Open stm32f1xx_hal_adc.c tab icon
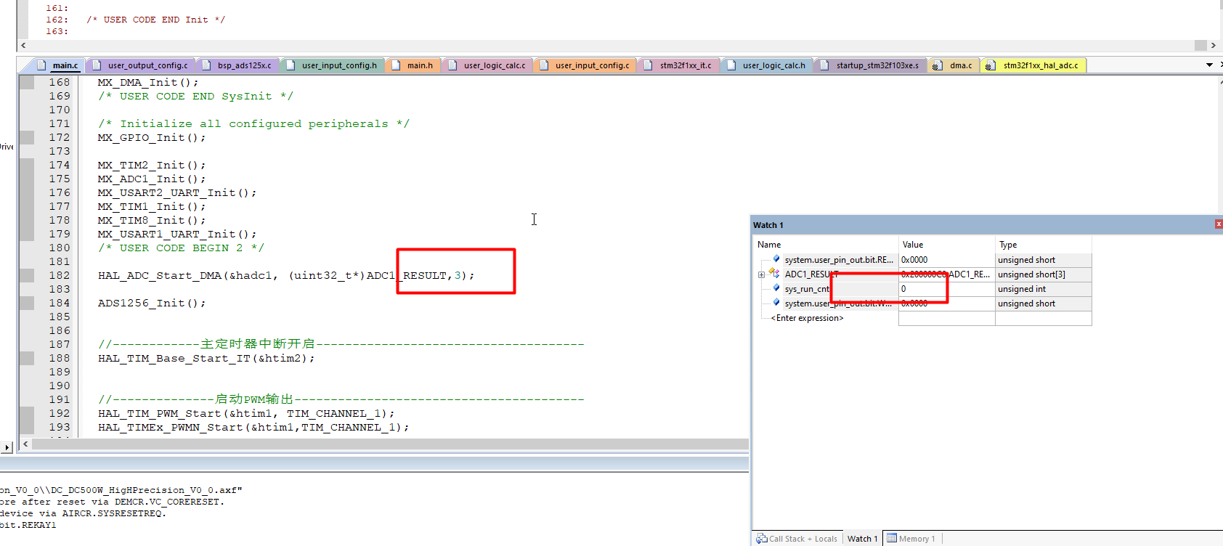1223x546 pixels. [x=990, y=66]
